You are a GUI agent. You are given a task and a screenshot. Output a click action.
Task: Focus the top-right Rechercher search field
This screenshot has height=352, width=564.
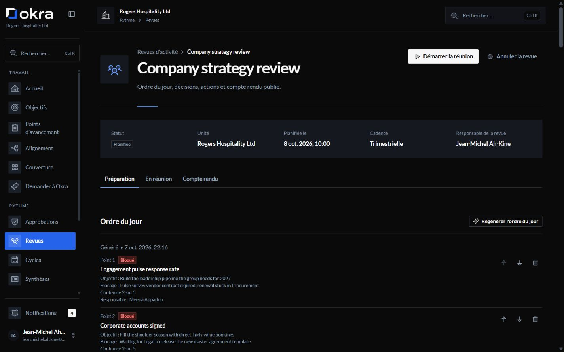coord(495,15)
